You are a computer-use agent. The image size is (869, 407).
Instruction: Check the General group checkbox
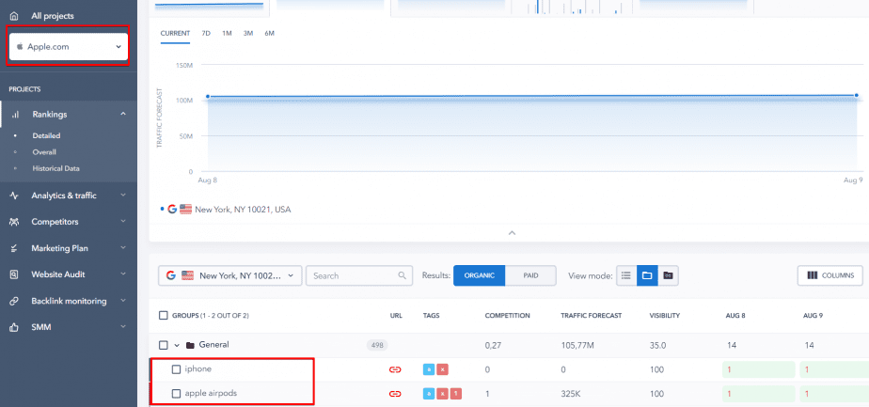[x=163, y=345]
